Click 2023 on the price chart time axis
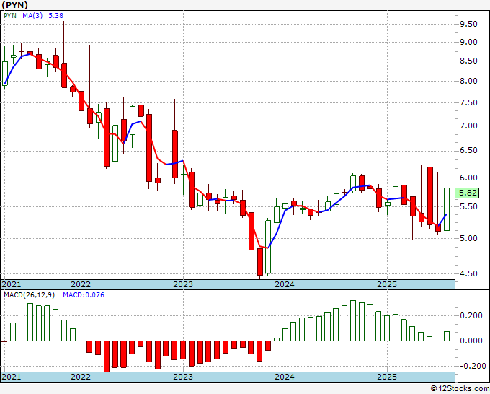Viewport: 490px width, 394px height. 183,284
